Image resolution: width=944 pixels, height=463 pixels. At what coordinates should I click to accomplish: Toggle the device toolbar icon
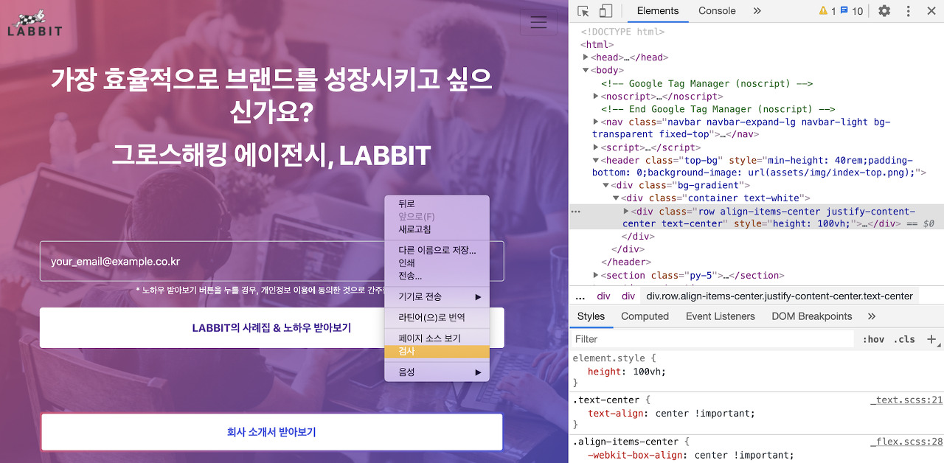click(x=605, y=11)
